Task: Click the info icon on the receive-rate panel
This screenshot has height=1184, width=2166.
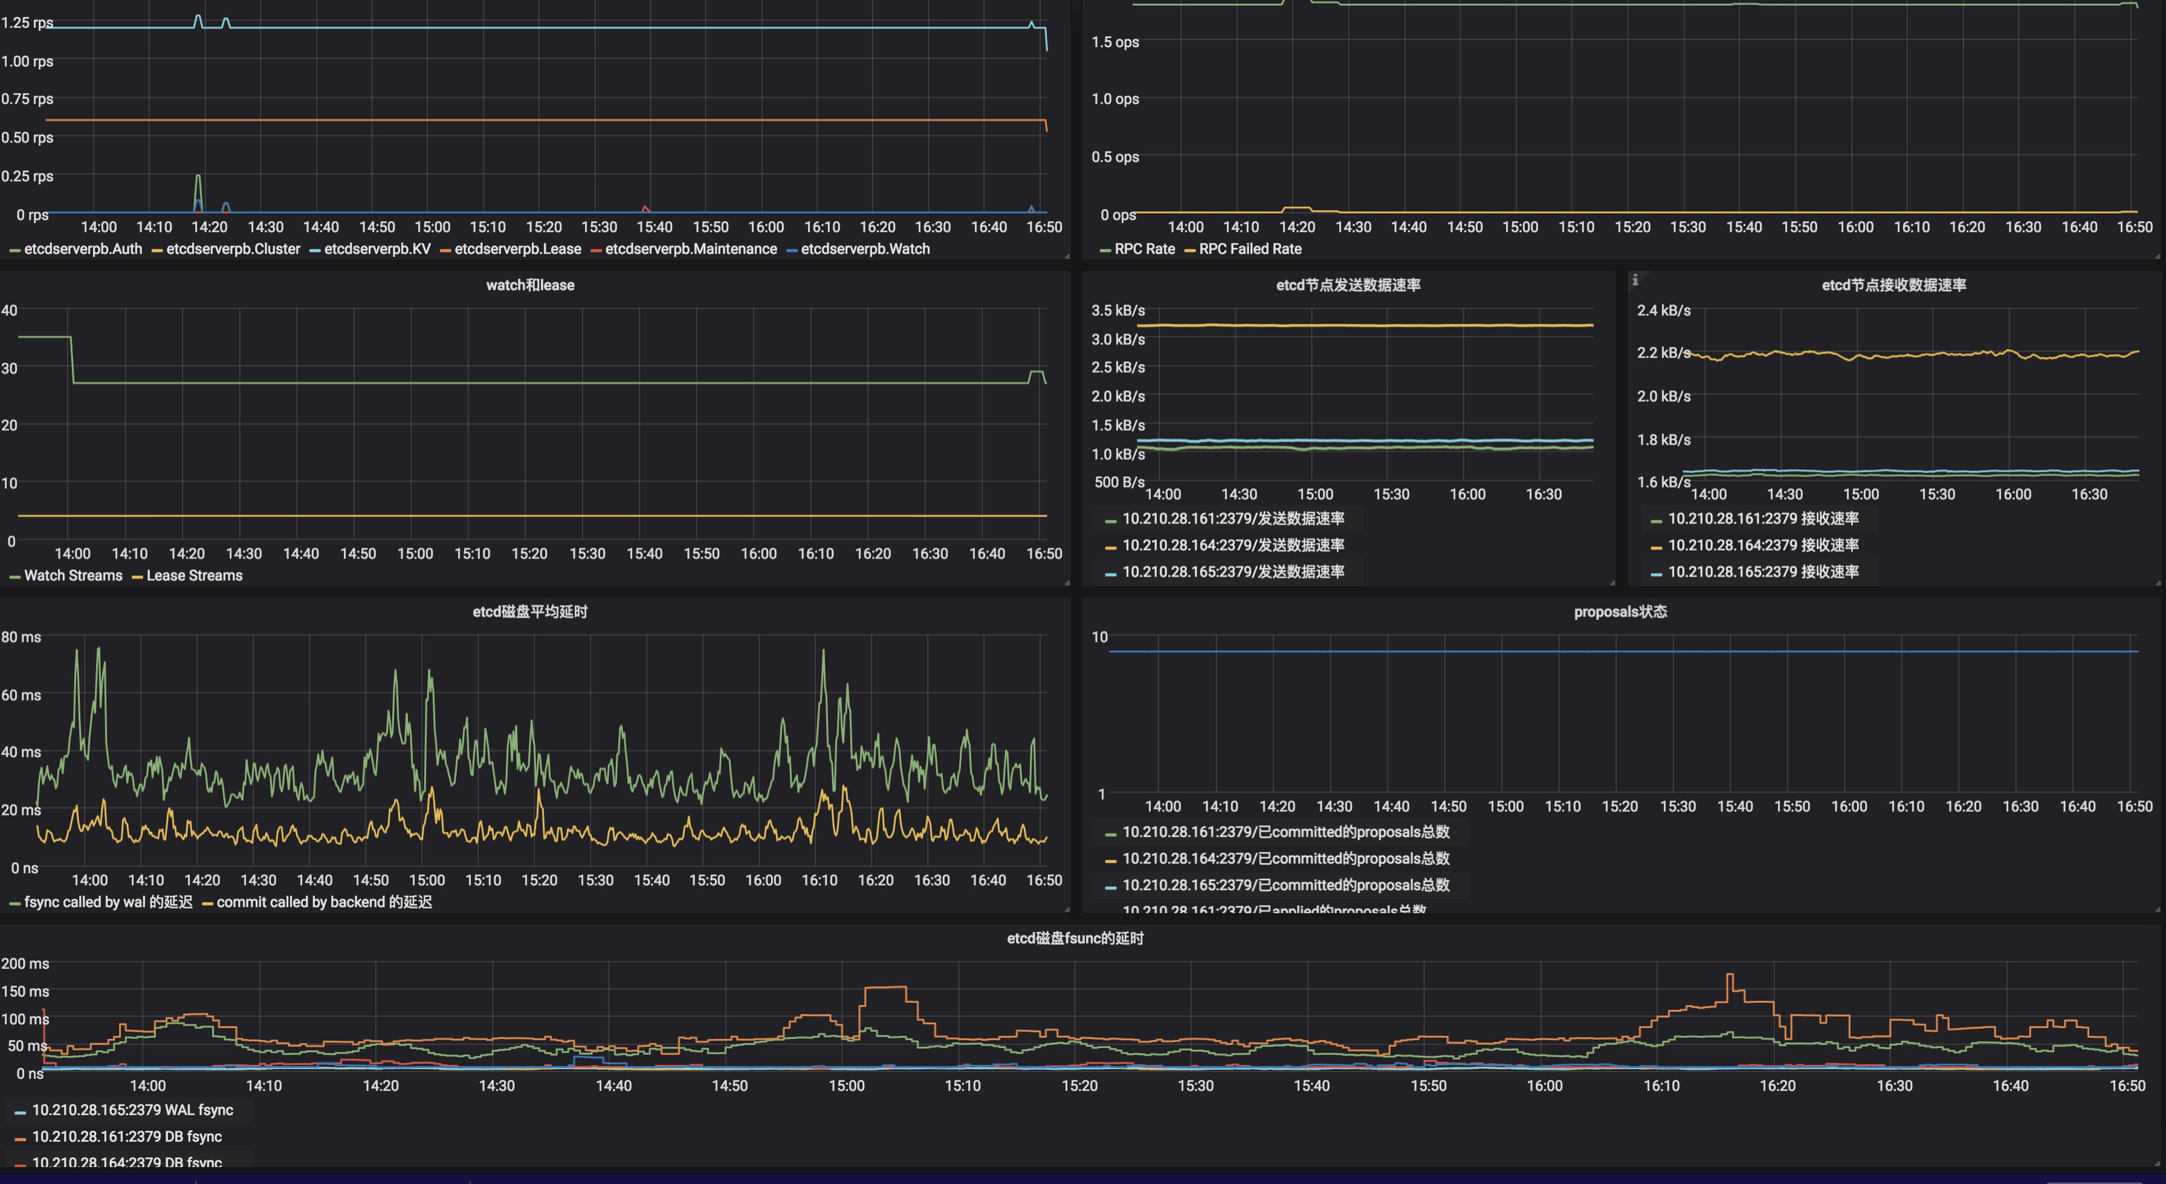Action: pos(1635,280)
